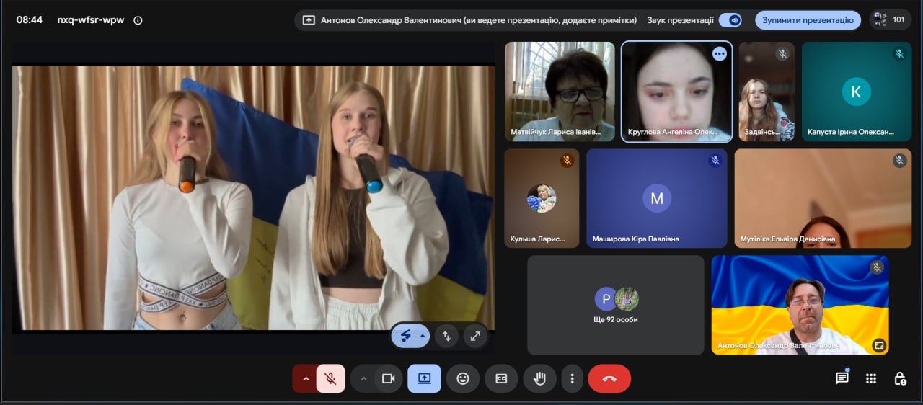Image resolution: width=923 pixels, height=405 pixels.
Task: Turn on closed captions
Action: tap(501, 378)
